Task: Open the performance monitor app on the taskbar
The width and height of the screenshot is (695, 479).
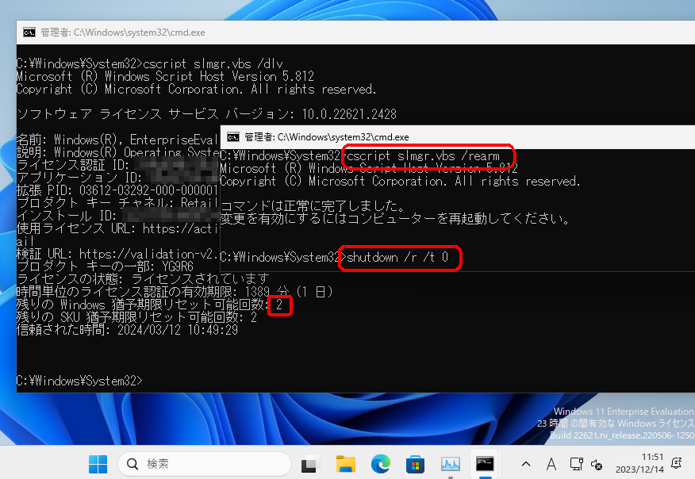Action: (x=450, y=464)
